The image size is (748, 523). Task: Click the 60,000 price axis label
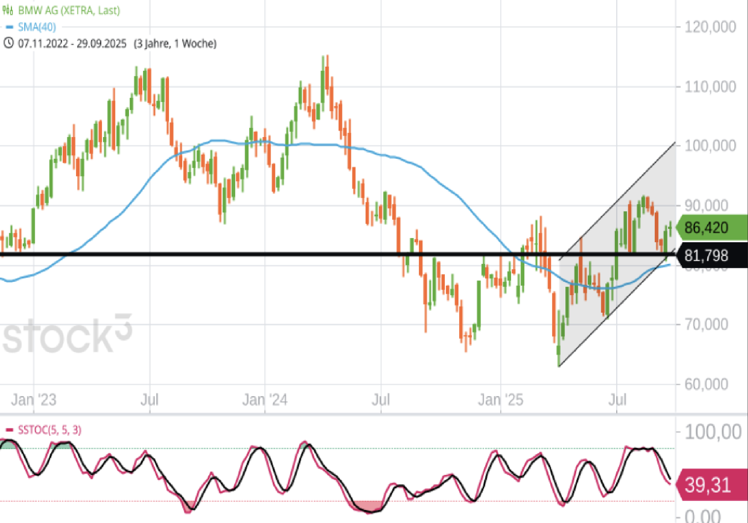(x=706, y=385)
